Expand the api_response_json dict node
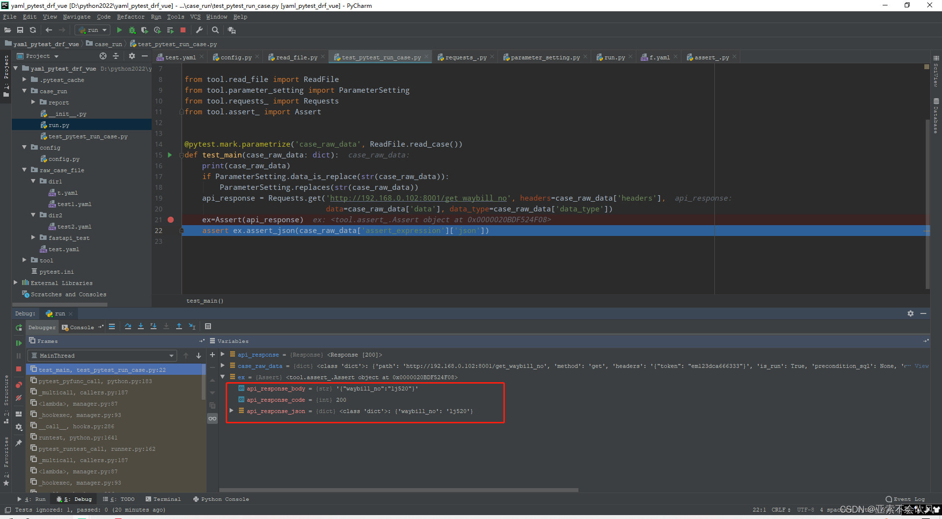The width and height of the screenshot is (942, 519). click(232, 411)
